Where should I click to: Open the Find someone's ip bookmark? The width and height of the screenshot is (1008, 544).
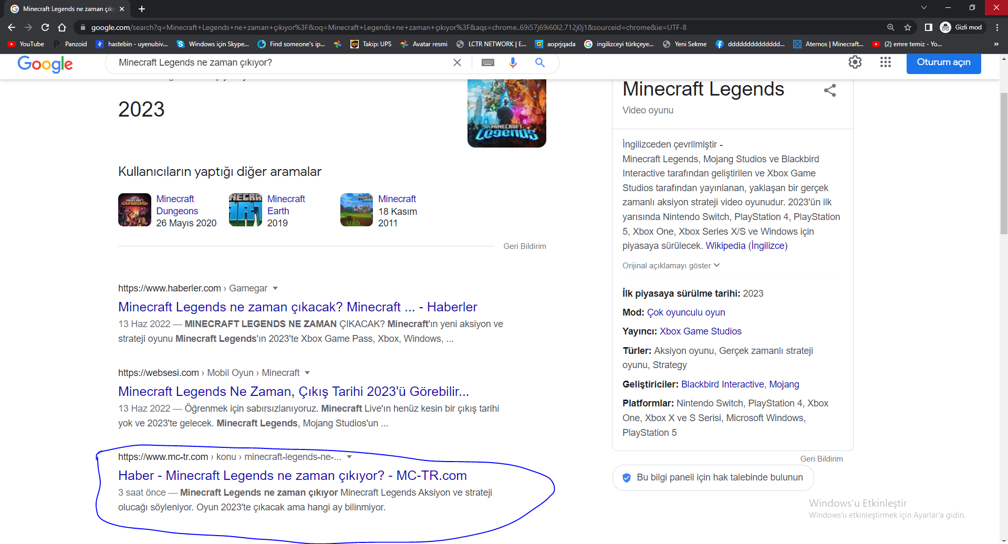coord(292,44)
